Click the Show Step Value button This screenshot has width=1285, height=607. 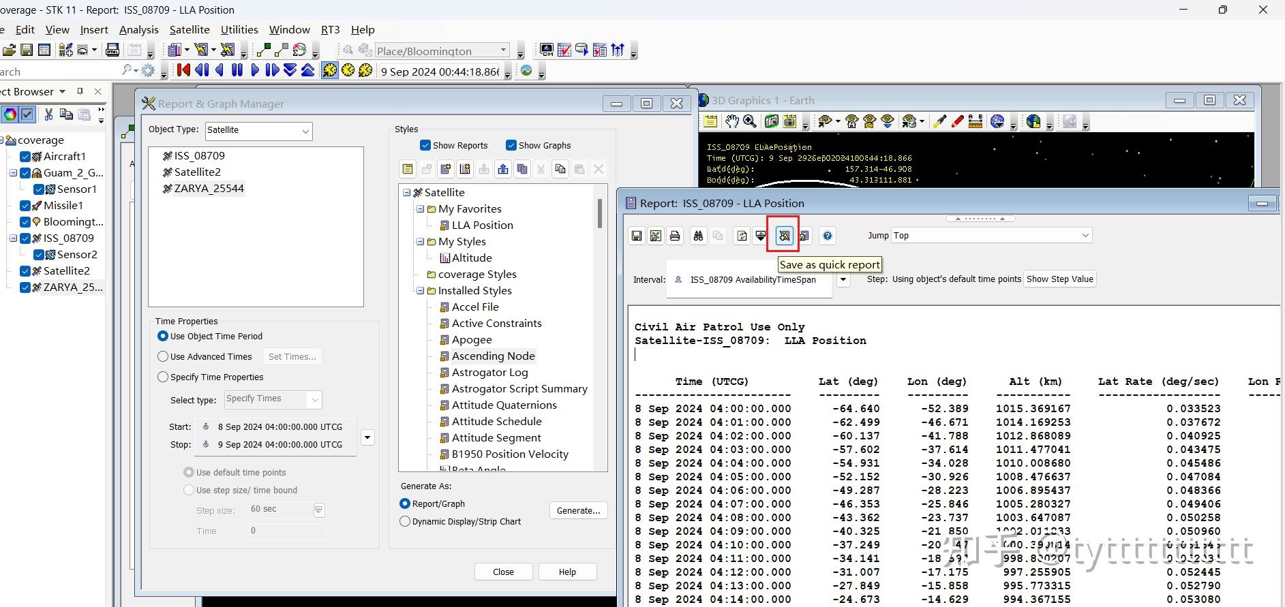click(x=1059, y=279)
